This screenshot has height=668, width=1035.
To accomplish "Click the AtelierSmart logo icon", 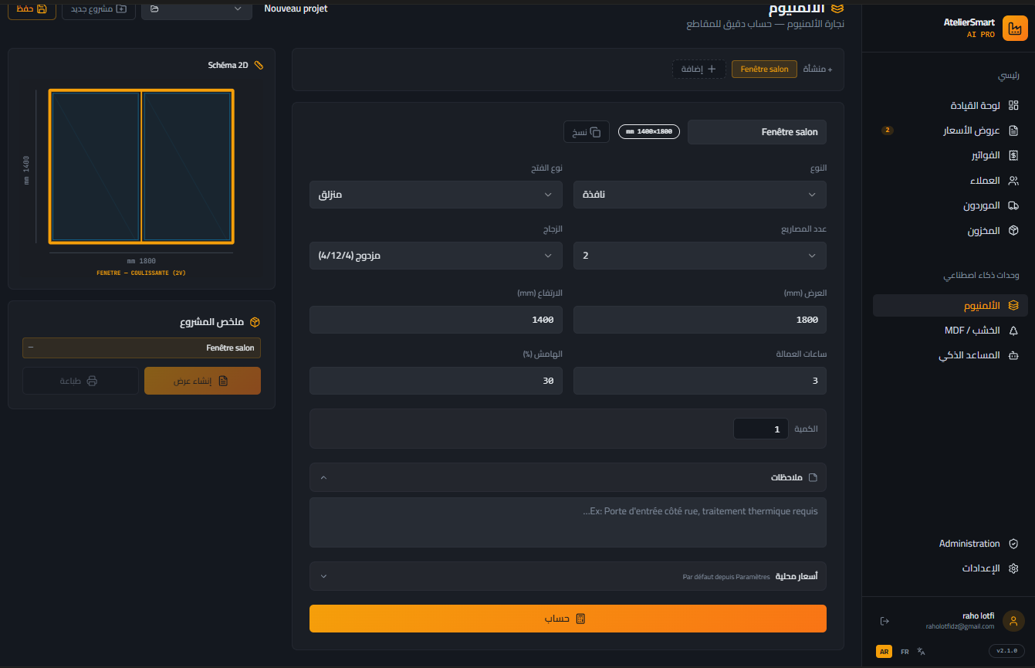I will (1013, 29).
